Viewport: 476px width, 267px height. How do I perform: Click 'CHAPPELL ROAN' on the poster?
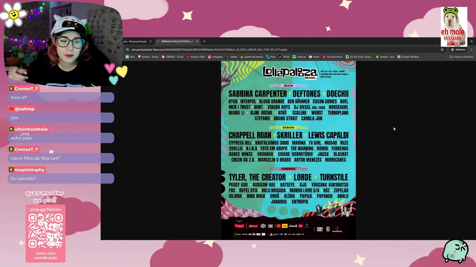[x=250, y=135]
